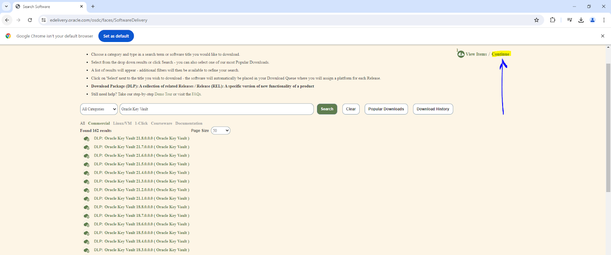
Task: Click the View Items link
Action: (x=476, y=54)
